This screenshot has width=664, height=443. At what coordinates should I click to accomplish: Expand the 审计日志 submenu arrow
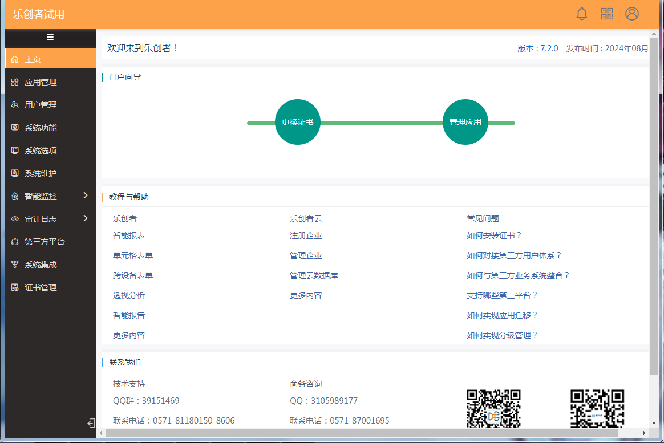86,218
